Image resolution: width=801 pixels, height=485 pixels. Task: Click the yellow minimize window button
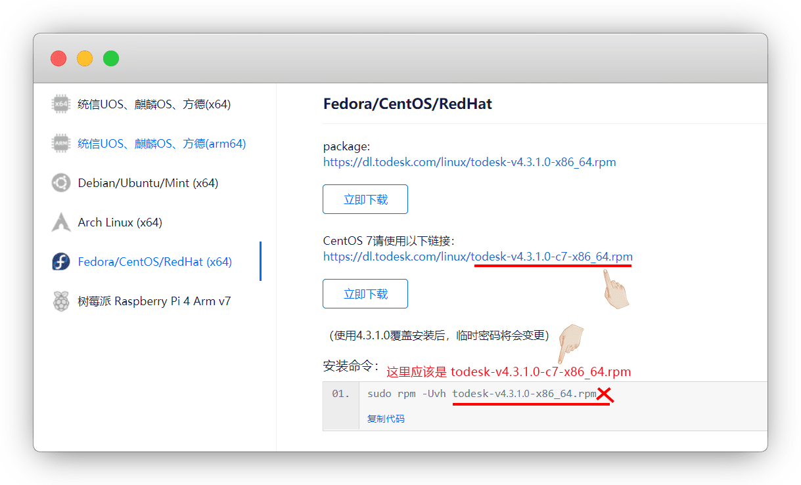point(85,58)
